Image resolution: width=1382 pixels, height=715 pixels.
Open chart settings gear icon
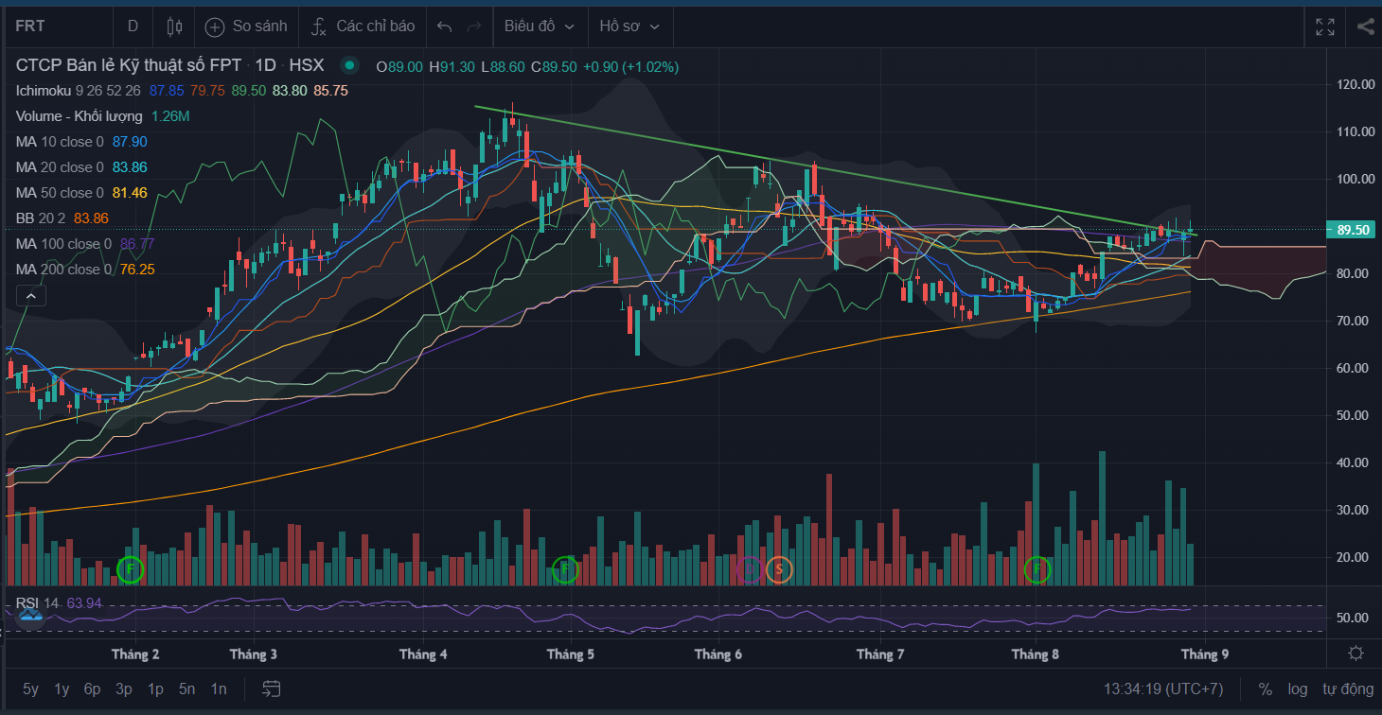coord(1355,654)
